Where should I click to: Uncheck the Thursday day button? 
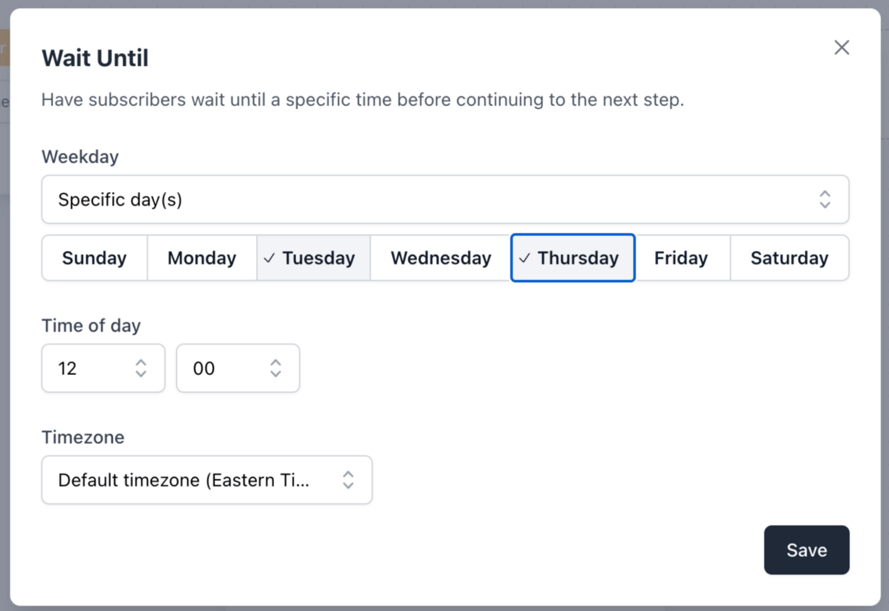coord(572,258)
